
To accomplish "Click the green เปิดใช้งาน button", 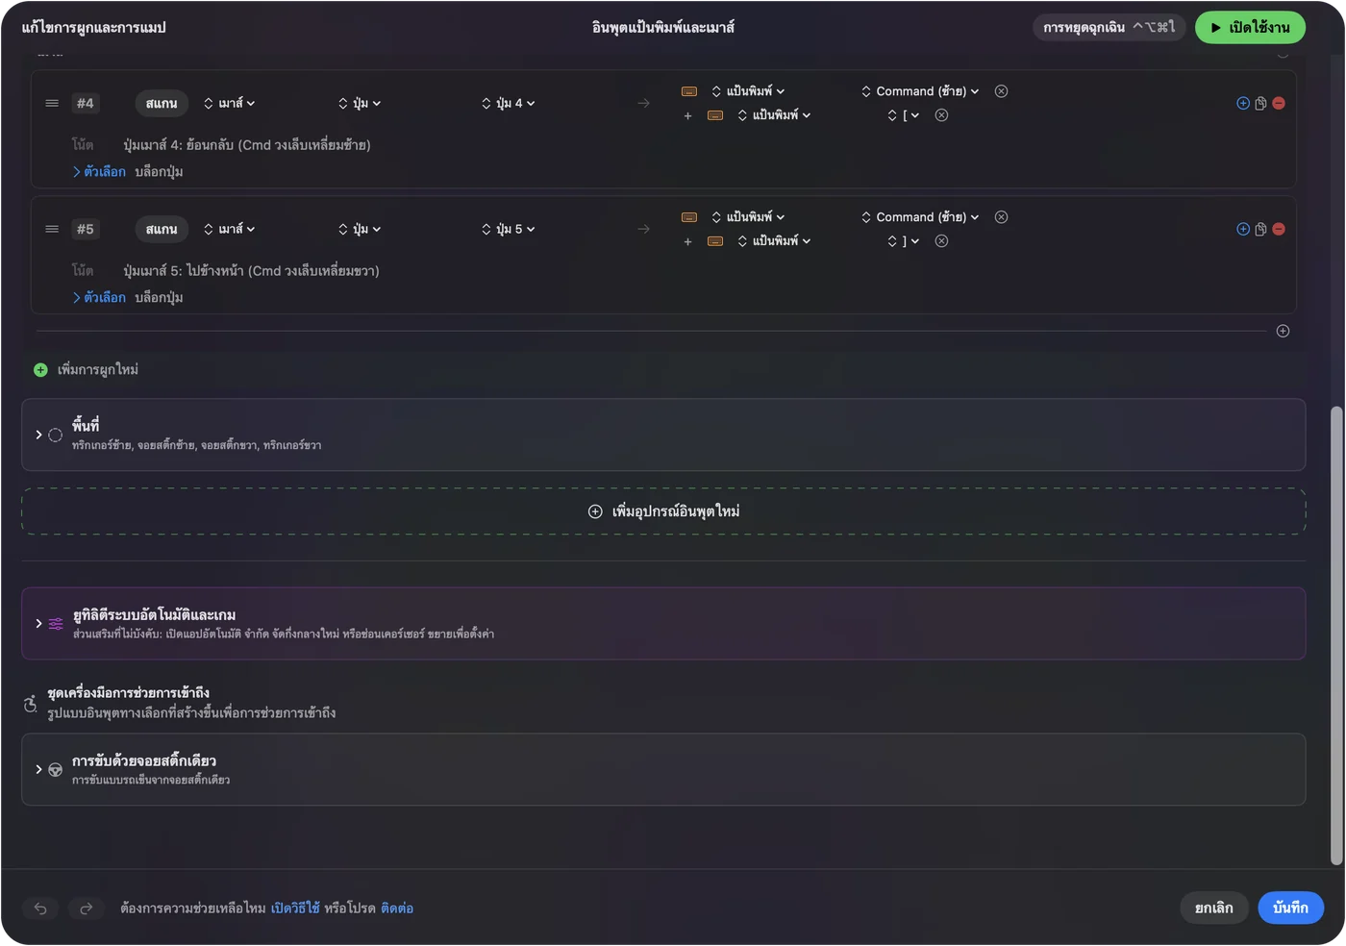I will (x=1250, y=28).
